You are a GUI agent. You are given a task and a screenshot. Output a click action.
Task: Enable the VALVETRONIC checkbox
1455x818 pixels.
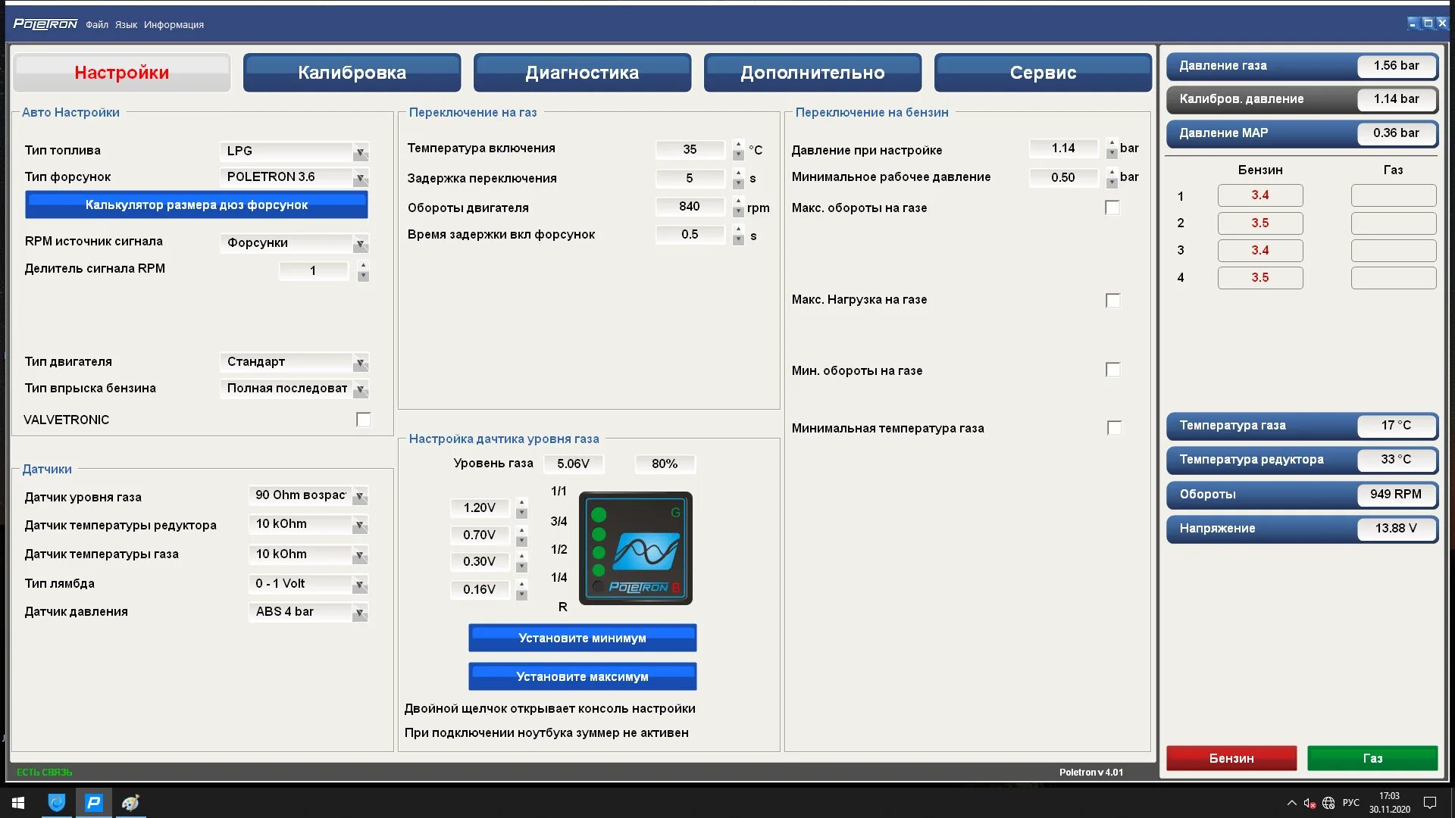tap(364, 420)
